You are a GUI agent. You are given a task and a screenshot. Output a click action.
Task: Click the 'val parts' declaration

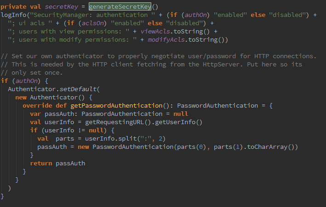56,139
